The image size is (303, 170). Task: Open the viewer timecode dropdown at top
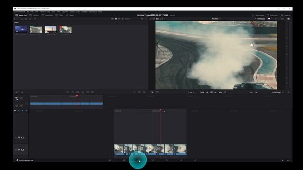[x=261, y=19]
